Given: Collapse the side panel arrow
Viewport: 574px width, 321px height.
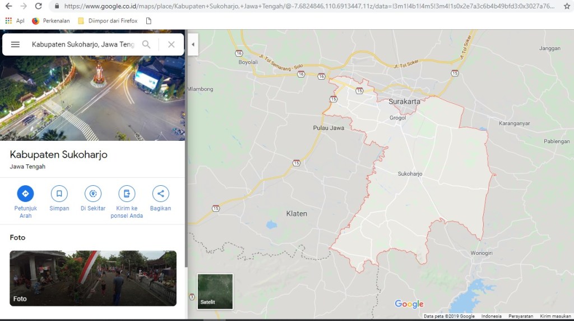Looking at the screenshot, I should [x=193, y=44].
